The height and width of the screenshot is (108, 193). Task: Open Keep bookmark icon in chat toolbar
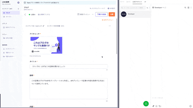(156, 106)
